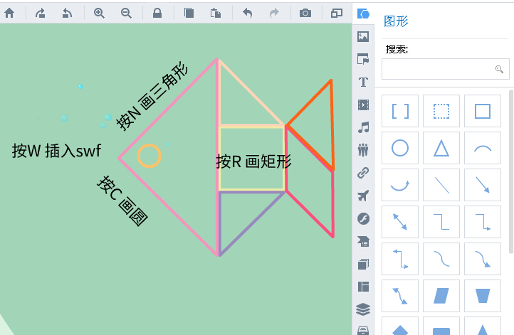This screenshot has height=335, width=514.
Task: Click the Home icon in the toolbar
Action: point(9,13)
